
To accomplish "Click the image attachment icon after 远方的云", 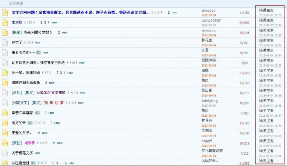I will click(30, 123).
